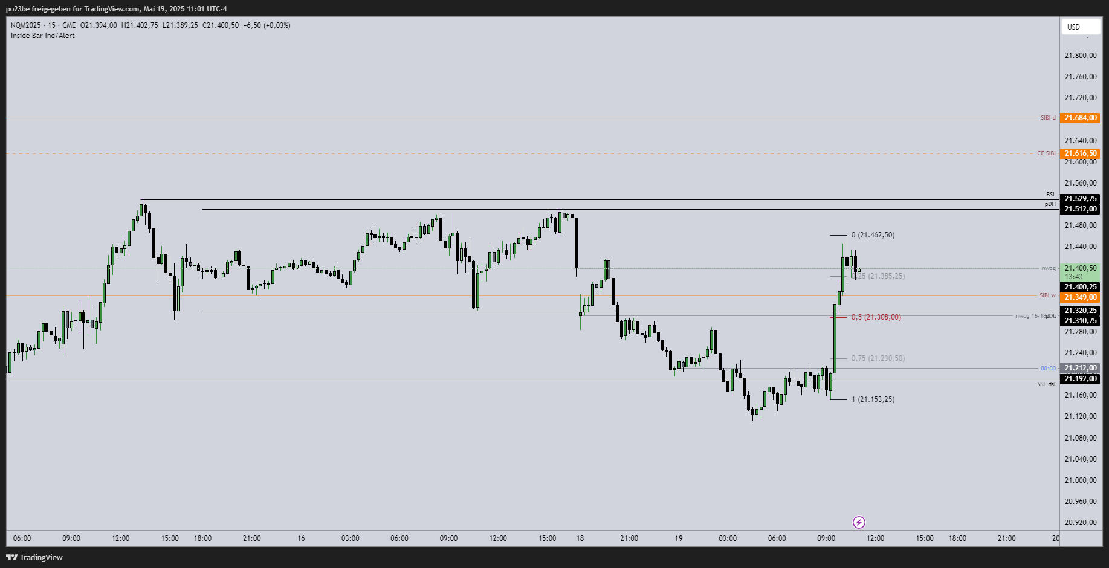Image resolution: width=1109 pixels, height=568 pixels.
Task: Select the SSL dsl price label 21.192,00
Action: [x=1080, y=379]
